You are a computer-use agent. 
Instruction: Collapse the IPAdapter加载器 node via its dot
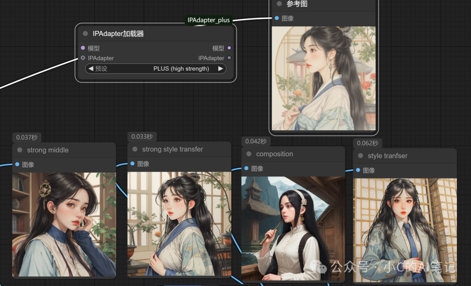click(85, 34)
